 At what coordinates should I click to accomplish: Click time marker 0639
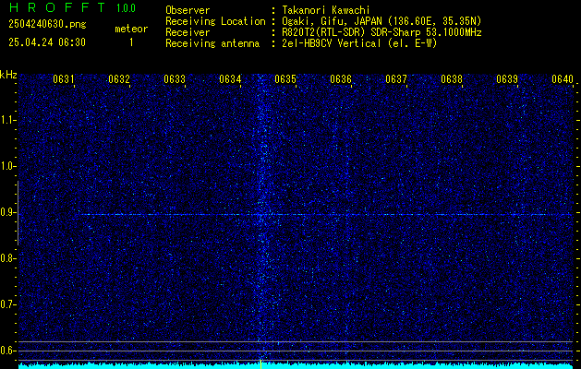(x=507, y=79)
